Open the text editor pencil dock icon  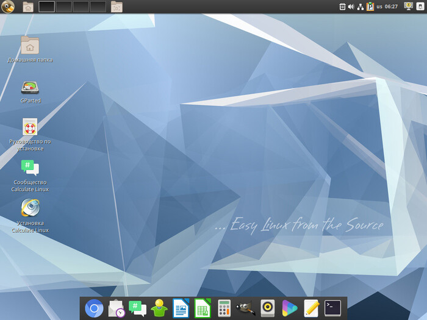(x=311, y=308)
